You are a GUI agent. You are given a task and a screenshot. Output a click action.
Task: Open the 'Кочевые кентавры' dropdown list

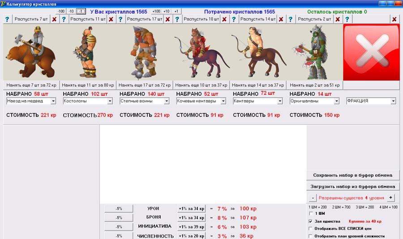(x=223, y=101)
